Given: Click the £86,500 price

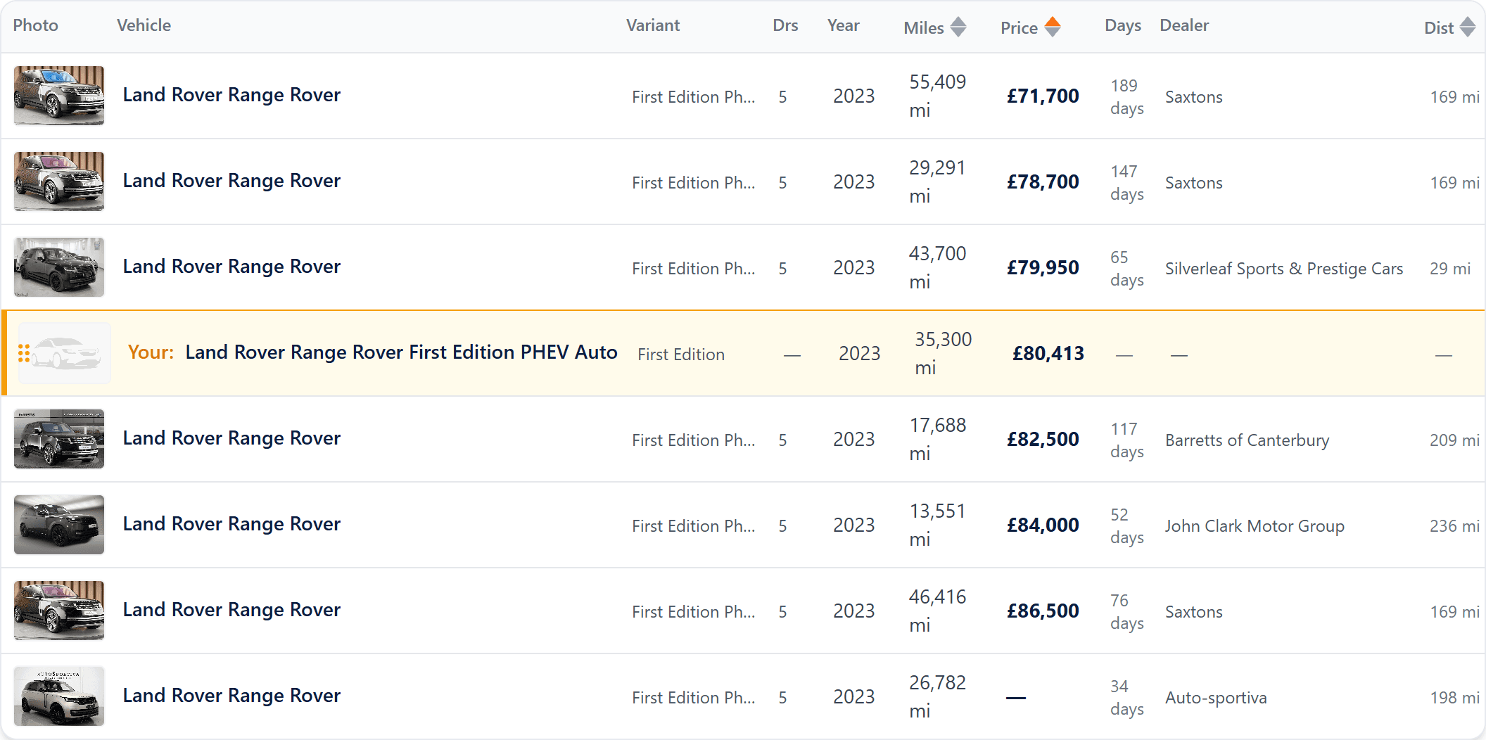Looking at the screenshot, I should [x=1043, y=611].
